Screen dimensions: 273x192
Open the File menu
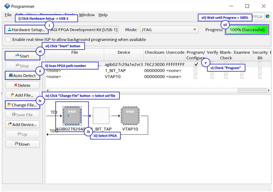tap(8, 15)
